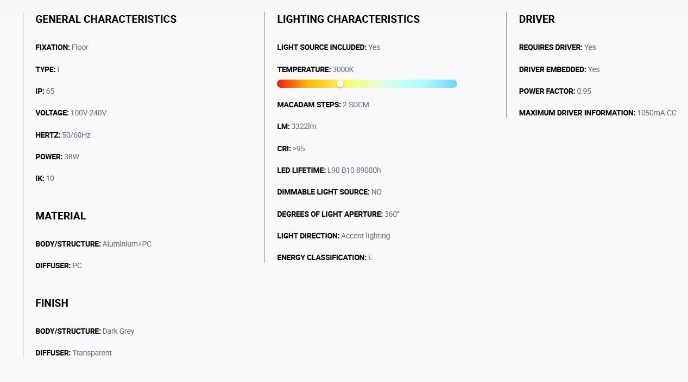
Task: Click the Macadam Steps 2 SDCM line
Action: (323, 105)
